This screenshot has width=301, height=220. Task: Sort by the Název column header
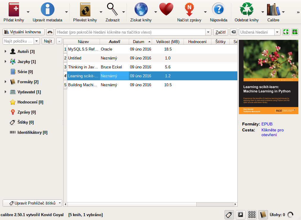(x=83, y=42)
